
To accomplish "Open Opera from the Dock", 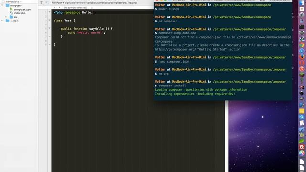I will click(302, 63).
